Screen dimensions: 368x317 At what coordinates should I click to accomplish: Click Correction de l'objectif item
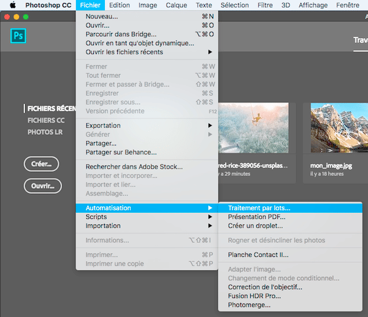(265, 287)
